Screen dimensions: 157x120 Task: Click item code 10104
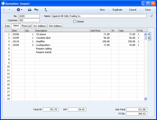16,45
